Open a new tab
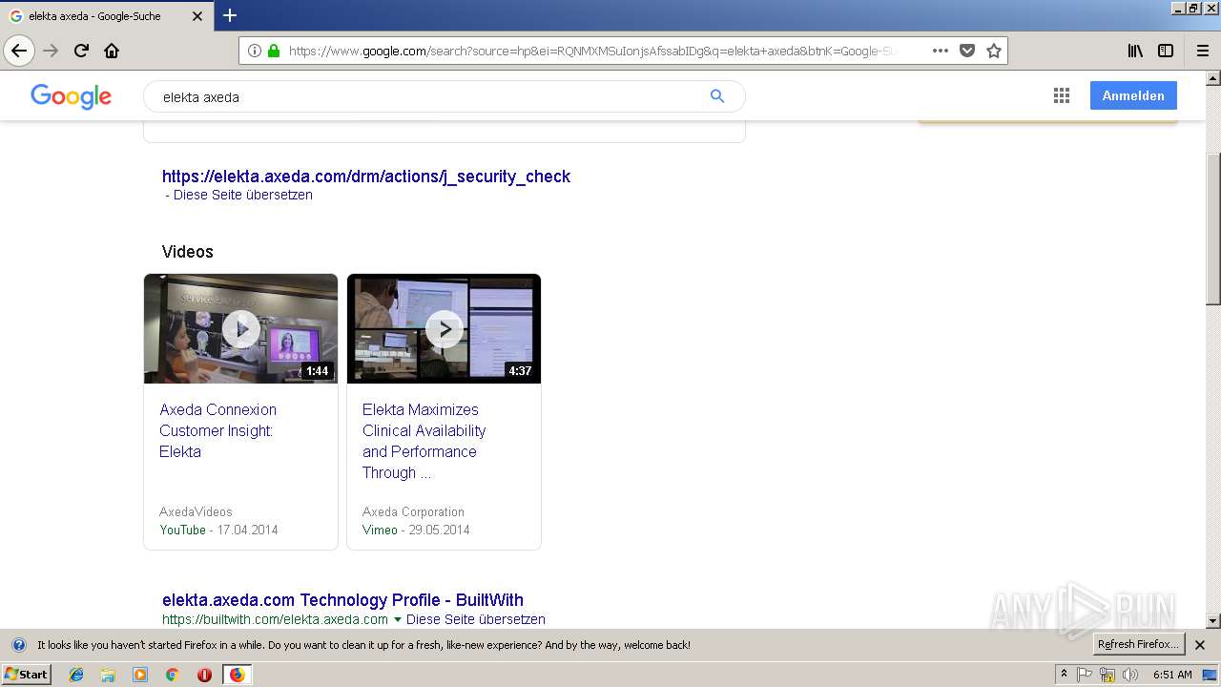Screen dimensions: 1221x687 coord(230,15)
